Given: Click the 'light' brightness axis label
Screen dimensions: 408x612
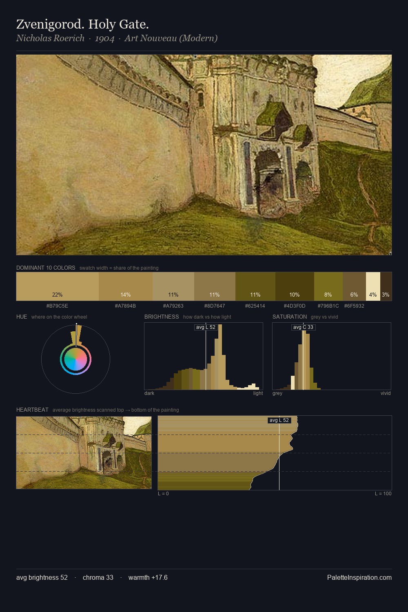Looking at the screenshot, I should click(x=258, y=393).
